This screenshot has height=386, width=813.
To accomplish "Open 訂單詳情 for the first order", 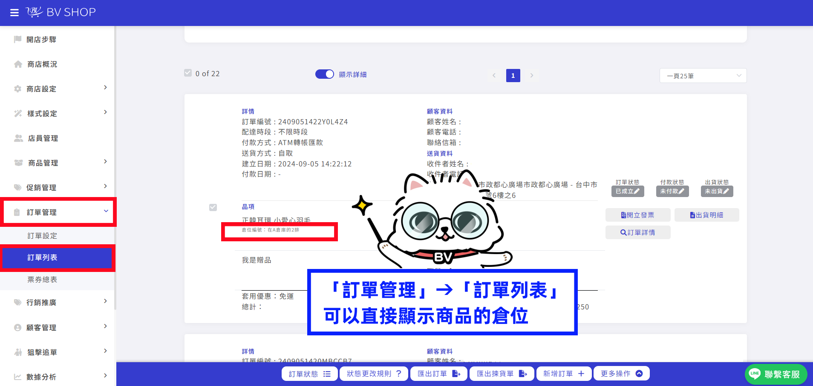I will [638, 232].
